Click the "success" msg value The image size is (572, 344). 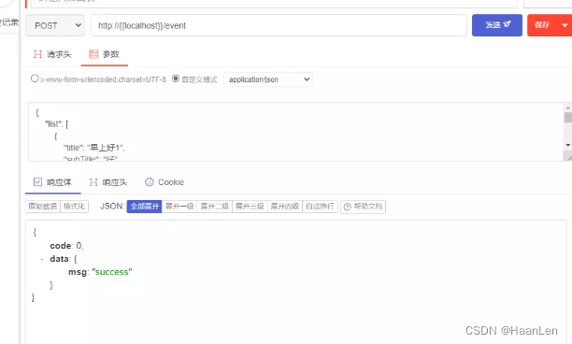(x=112, y=272)
